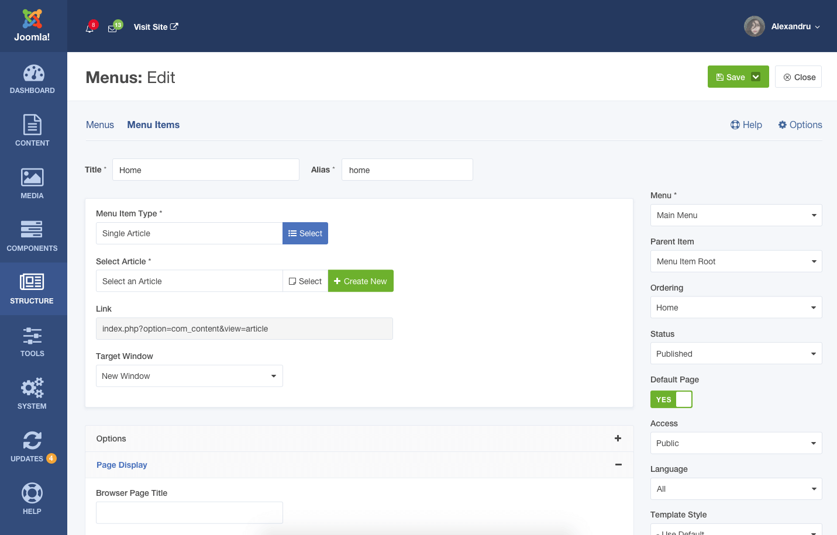The height and width of the screenshot is (535, 837).
Task: Toggle the Default Page switch
Action: point(671,399)
